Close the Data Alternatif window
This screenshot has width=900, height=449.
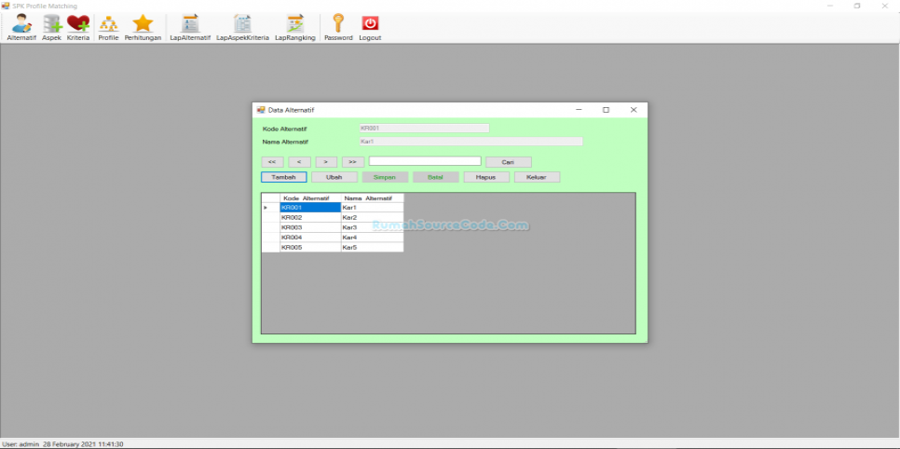(x=634, y=110)
